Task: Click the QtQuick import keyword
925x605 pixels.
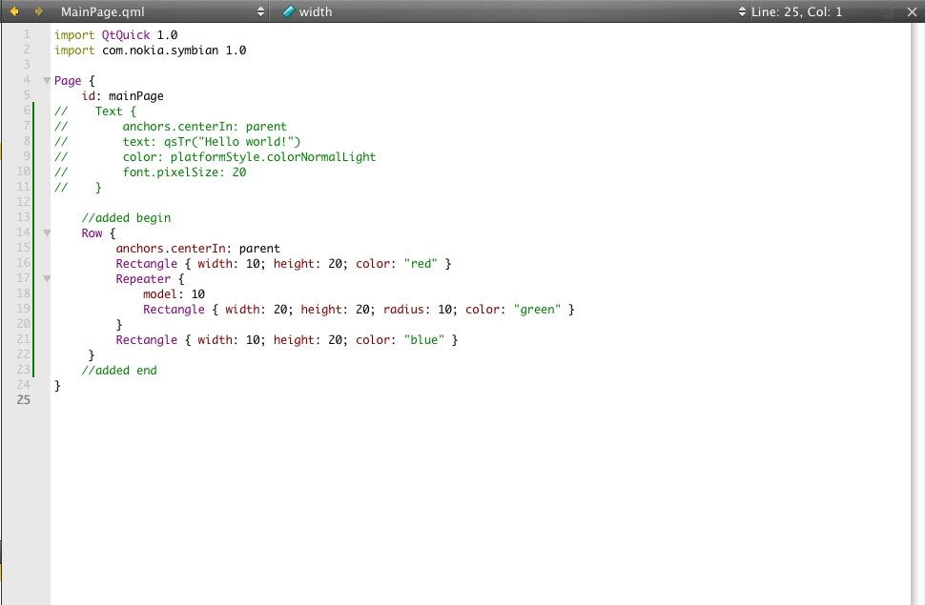Action: (126, 35)
